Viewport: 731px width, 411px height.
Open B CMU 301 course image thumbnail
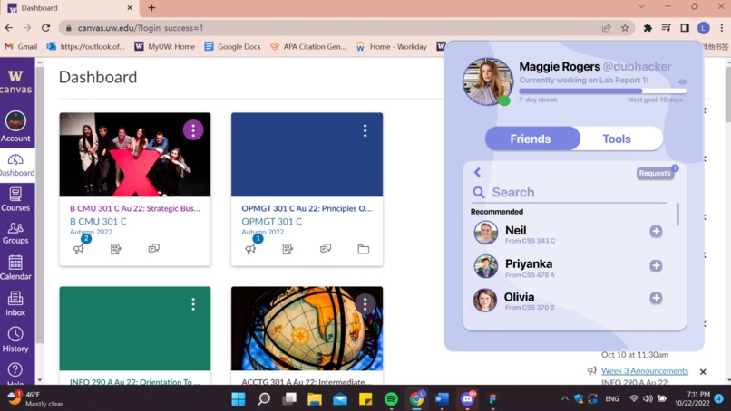tap(135, 155)
